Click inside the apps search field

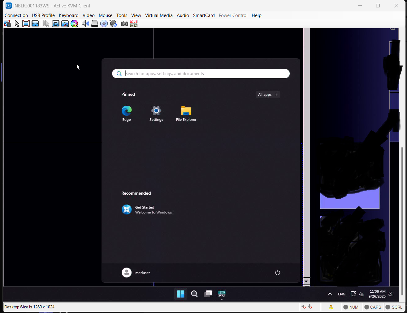[201, 74]
